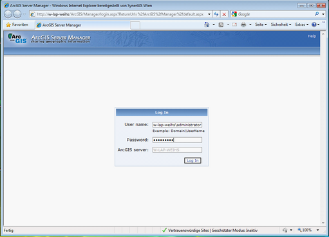Open the recent pages dropdown beside the forward arrow
This screenshot has height=237, width=329.
pos(24,14)
